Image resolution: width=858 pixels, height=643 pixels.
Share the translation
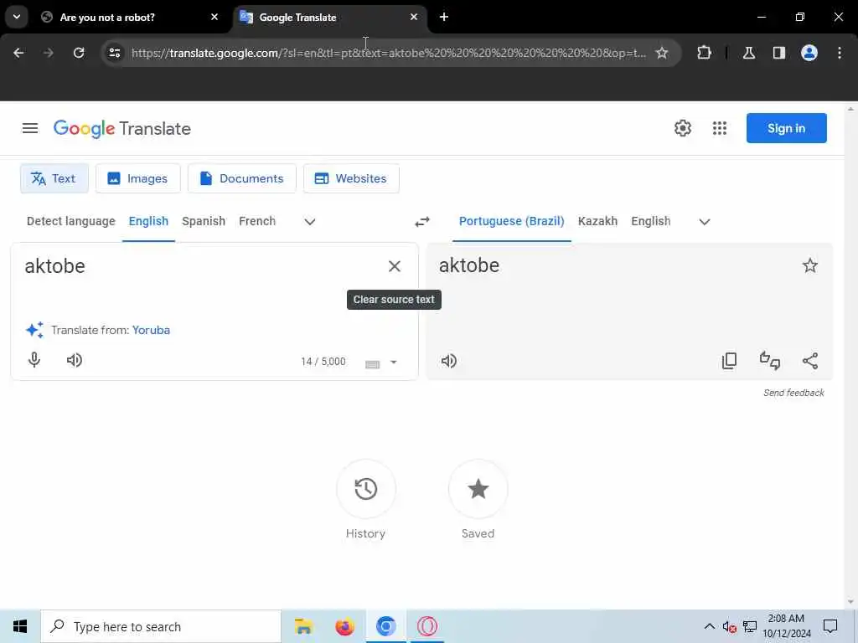pos(810,361)
